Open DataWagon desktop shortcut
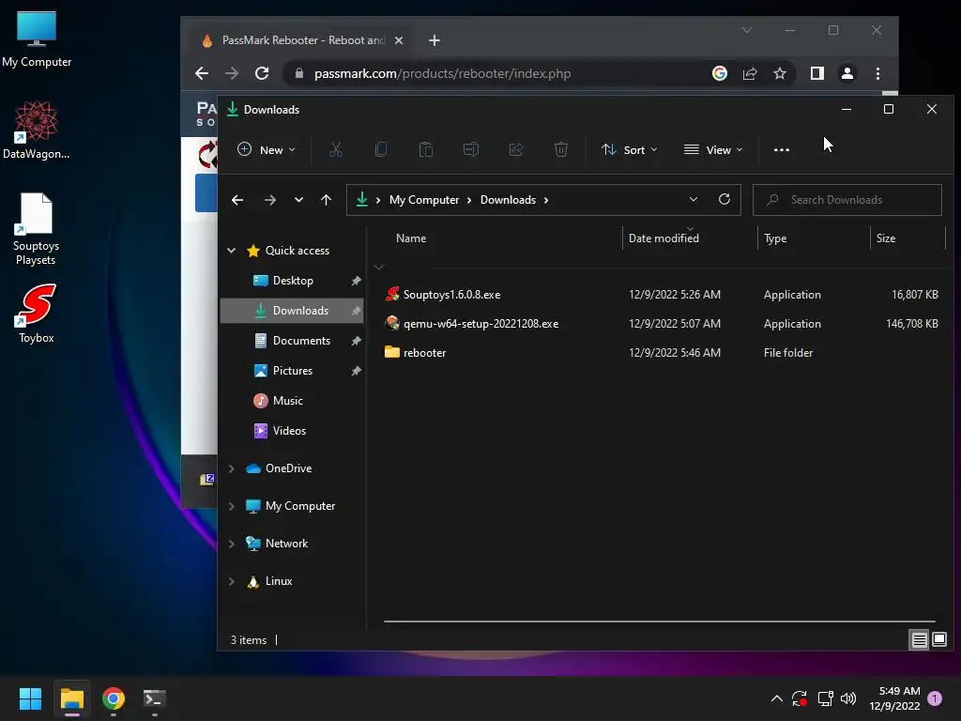Image resolution: width=961 pixels, height=721 pixels. click(37, 130)
